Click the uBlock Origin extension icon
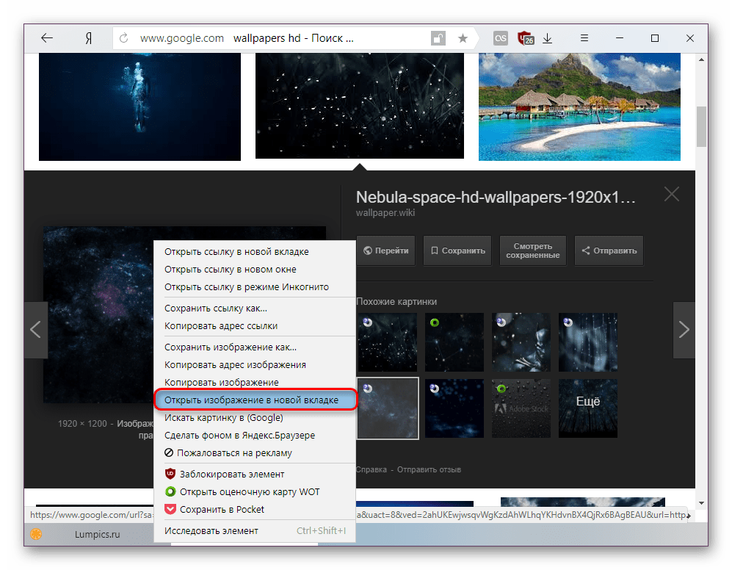 point(525,38)
